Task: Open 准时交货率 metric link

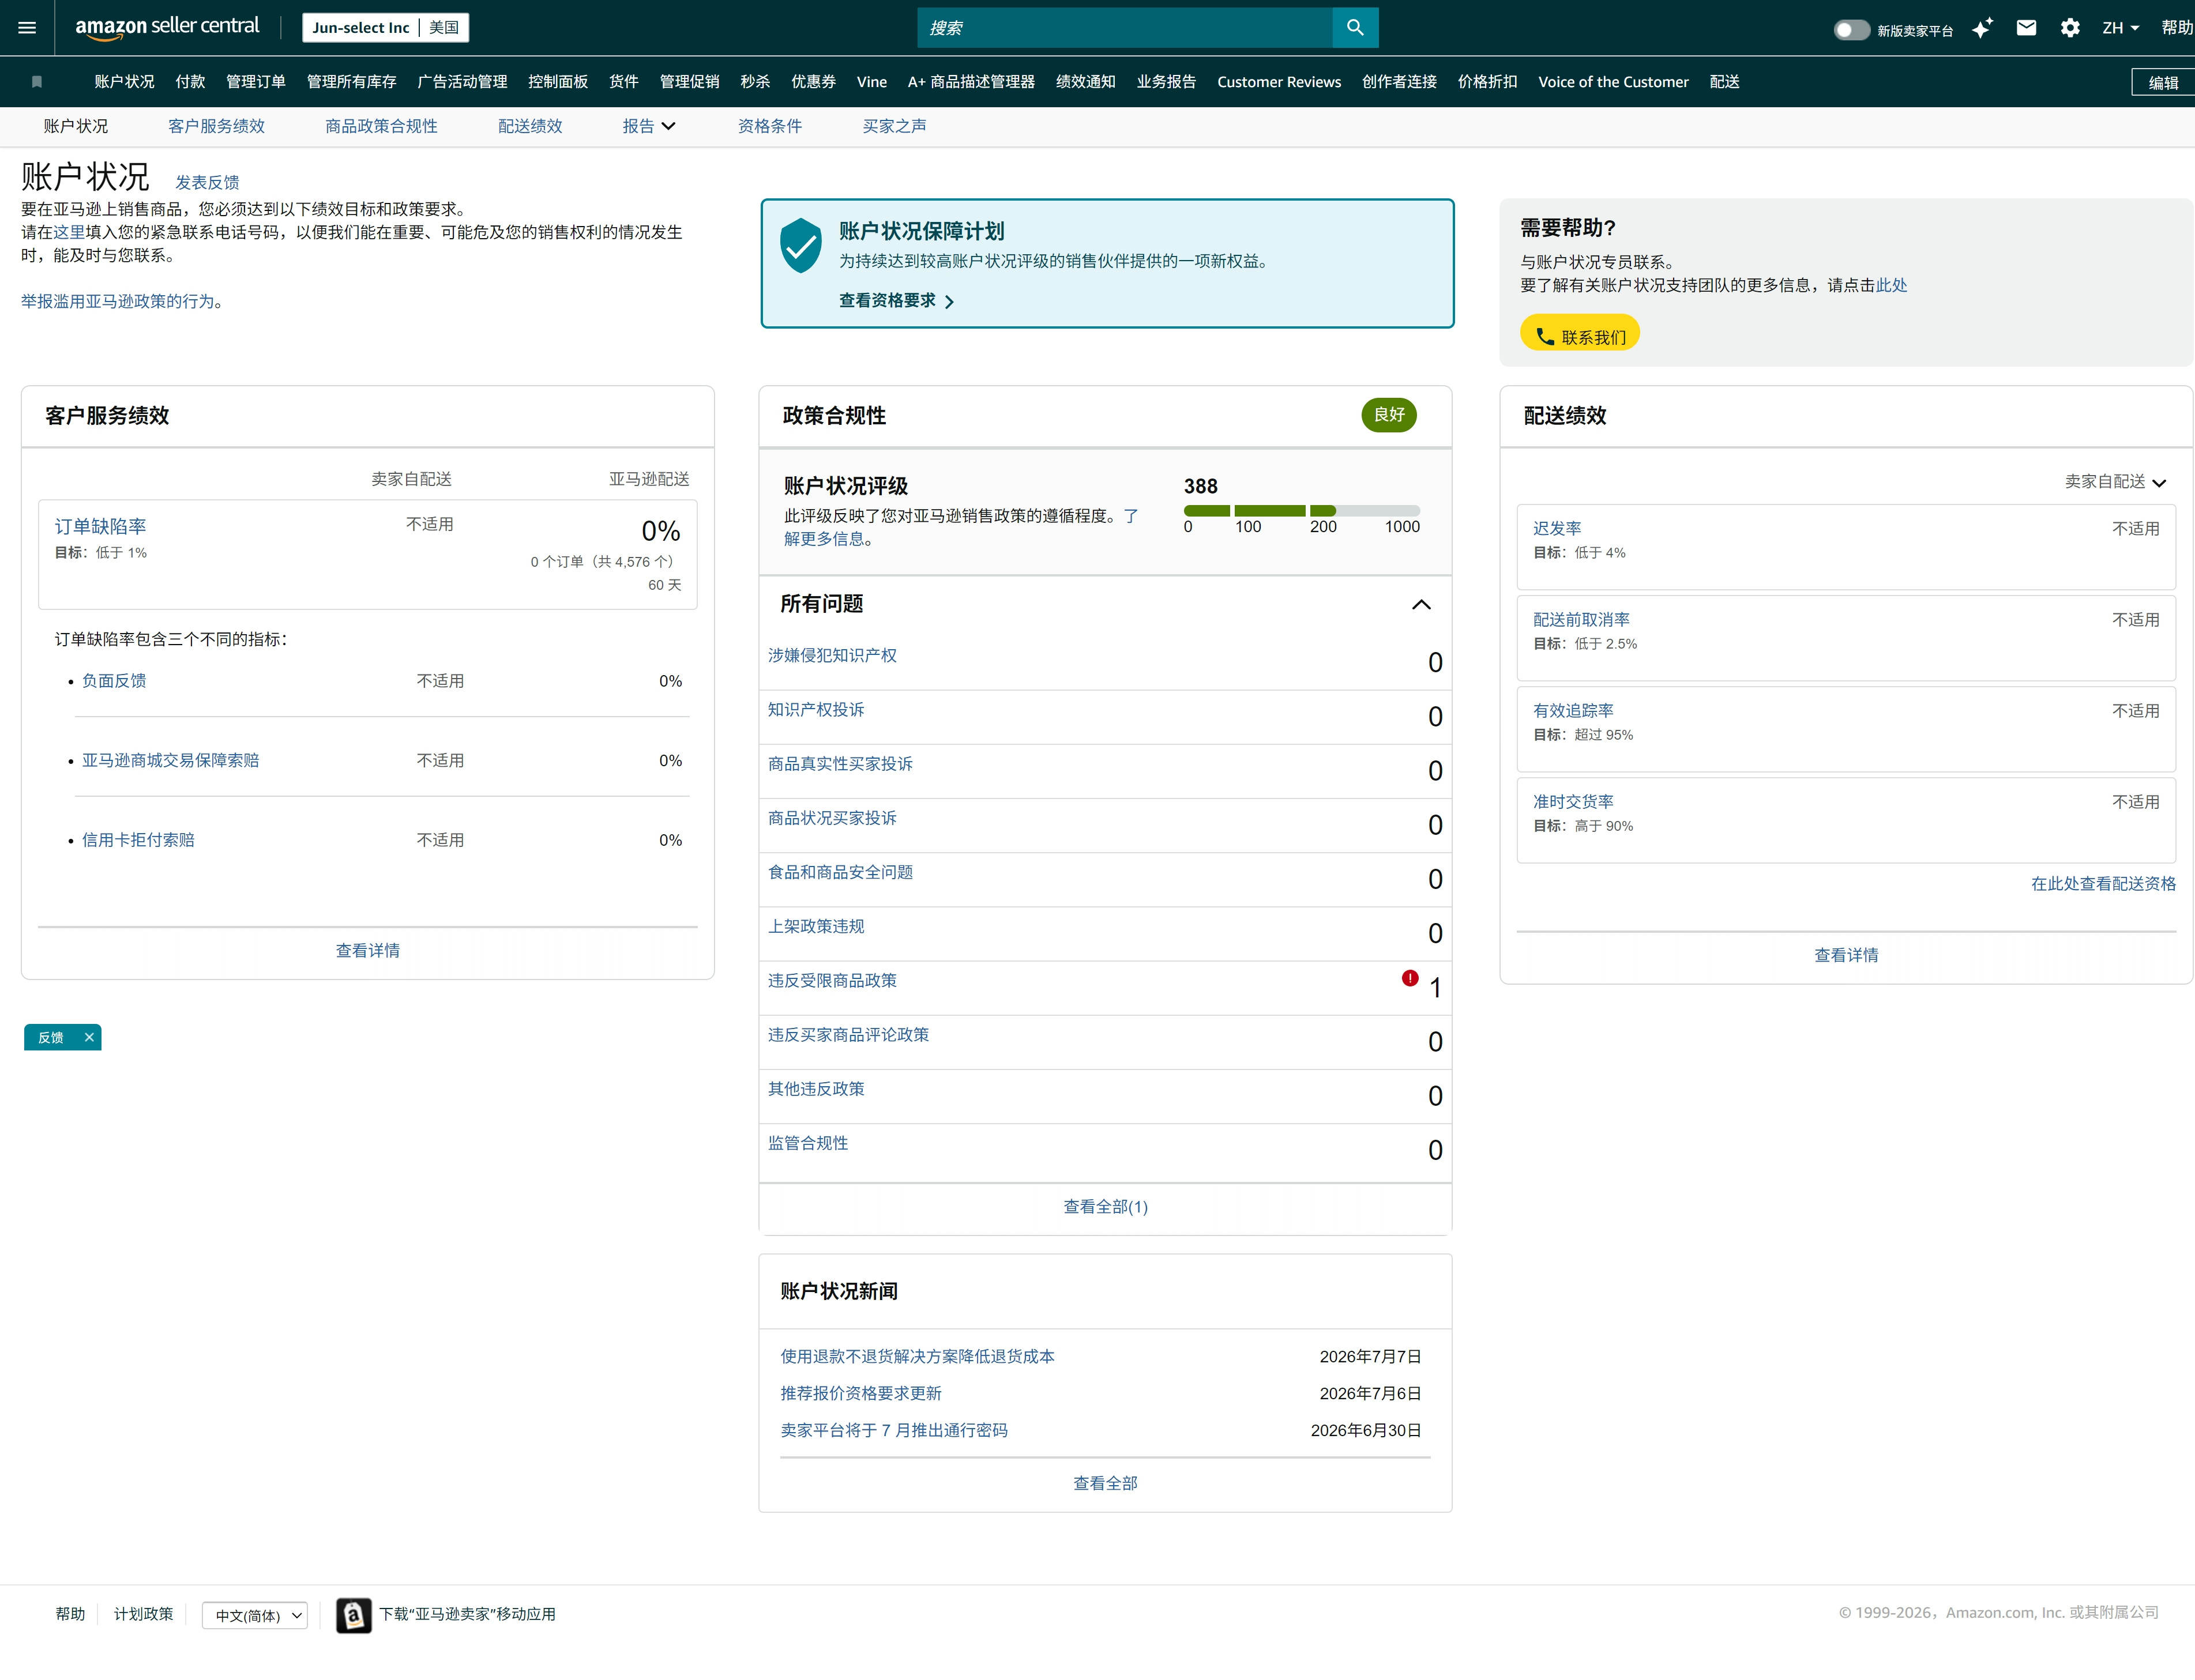Action: click(x=1573, y=801)
